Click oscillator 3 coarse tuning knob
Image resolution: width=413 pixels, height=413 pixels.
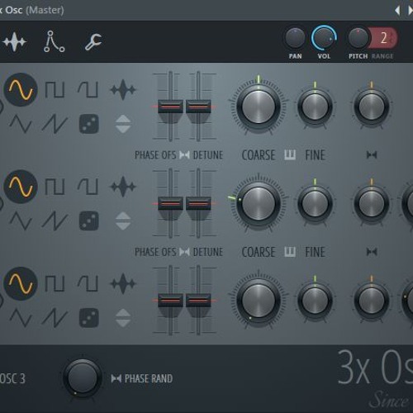click(x=259, y=301)
